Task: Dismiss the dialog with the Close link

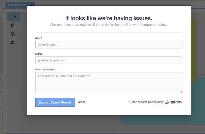Action: [81, 102]
